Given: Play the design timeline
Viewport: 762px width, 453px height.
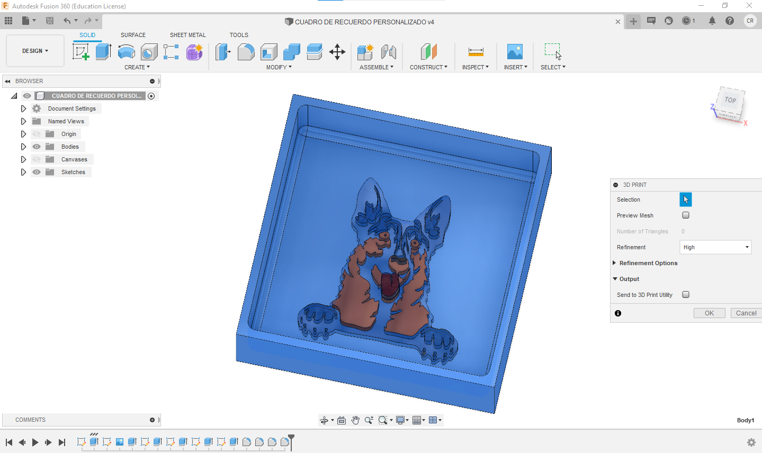Looking at the screenshot, I should pyautogui.click(x=35, y=442).
